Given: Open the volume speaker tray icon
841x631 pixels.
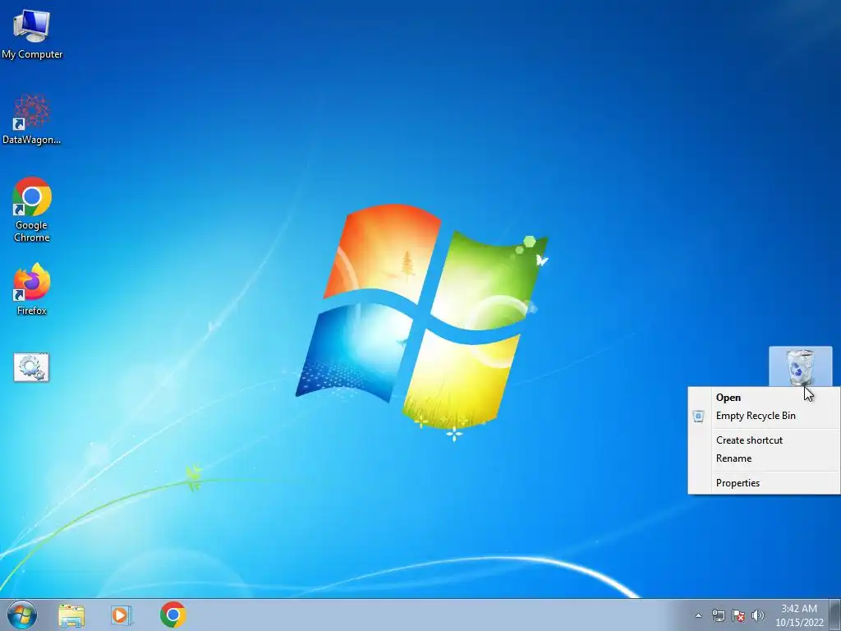Looking at the screenshot, I should coord(758,615).
